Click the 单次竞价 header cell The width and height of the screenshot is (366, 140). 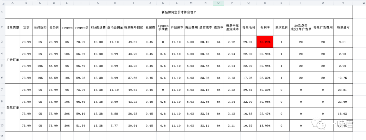click(281, 27)
